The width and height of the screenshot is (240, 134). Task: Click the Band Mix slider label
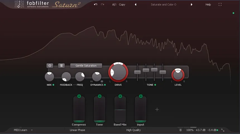pos(120,125)
